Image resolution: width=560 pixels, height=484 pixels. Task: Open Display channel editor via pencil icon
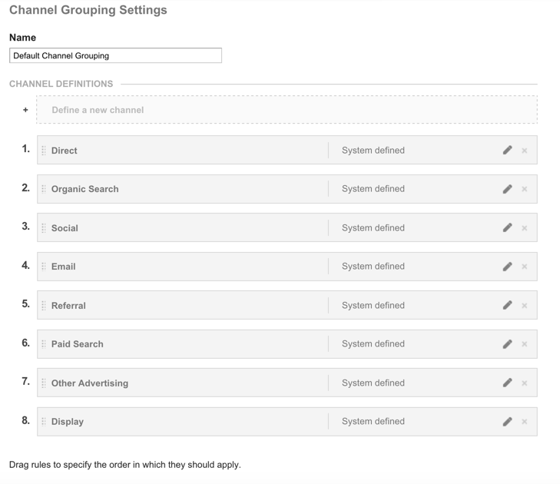click(507, 422)
